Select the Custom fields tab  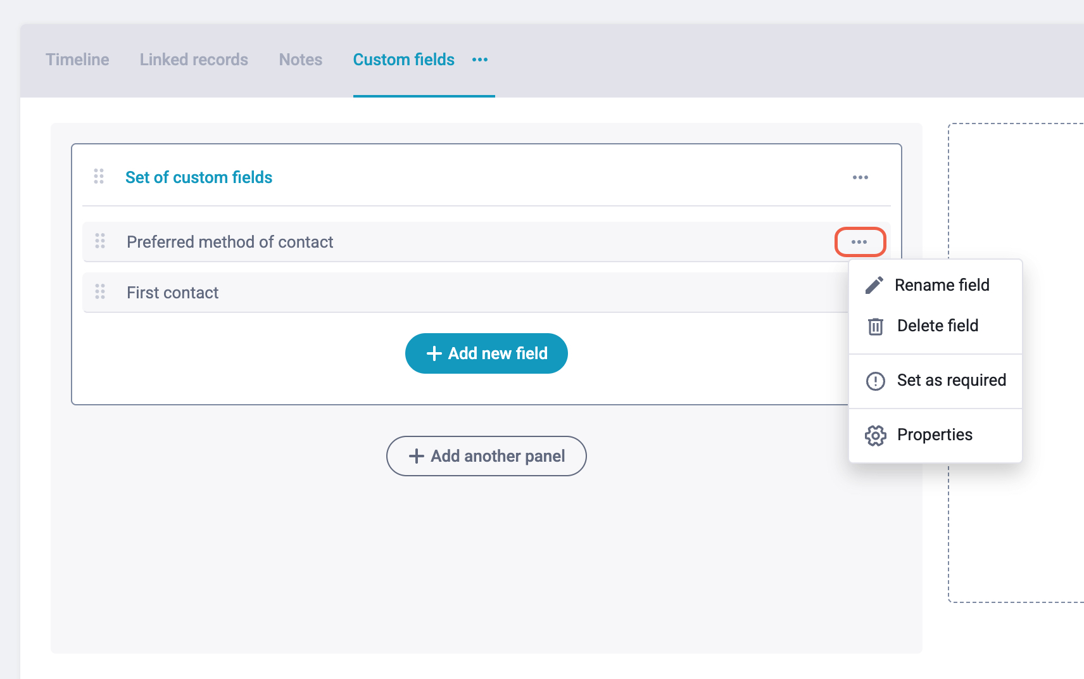[x=404, y=60]
